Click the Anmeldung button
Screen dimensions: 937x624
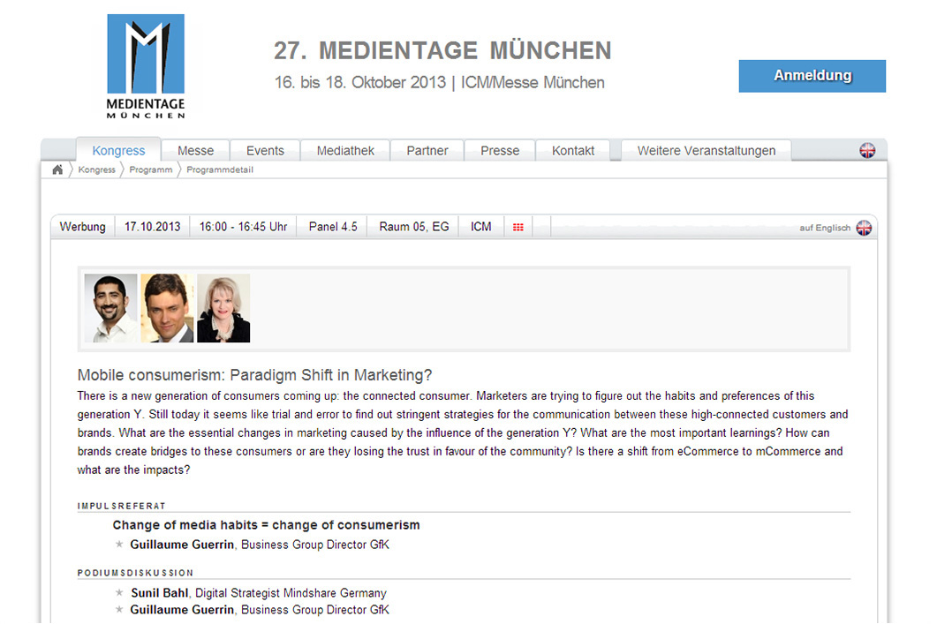point(811,76)
